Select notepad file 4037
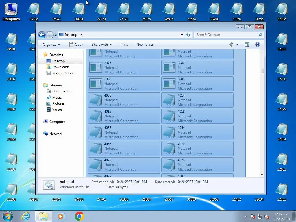 pyautogui.click(x=124, y=132)
